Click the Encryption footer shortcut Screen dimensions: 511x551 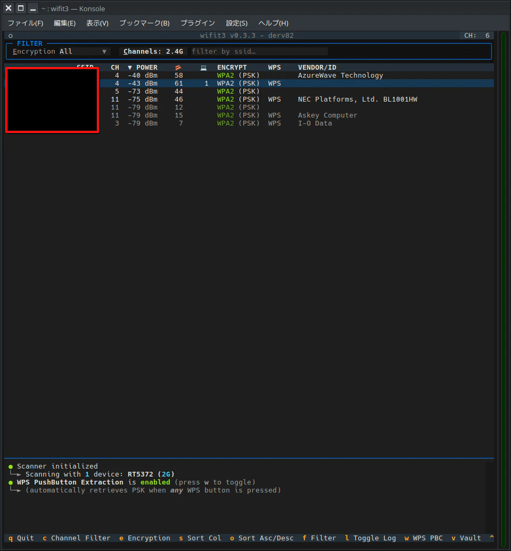[x=145, y=538]
